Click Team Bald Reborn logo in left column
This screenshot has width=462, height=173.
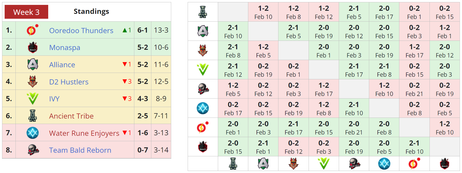coord(203,89)
